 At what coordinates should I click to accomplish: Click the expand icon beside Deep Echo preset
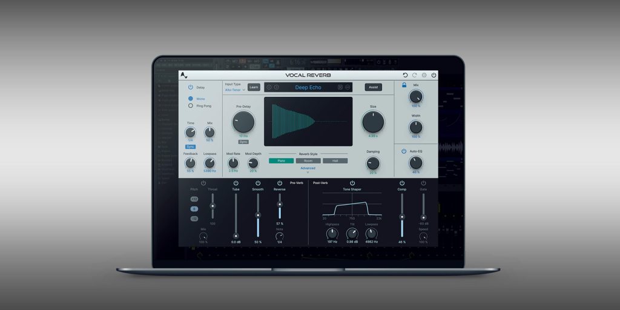340,87
